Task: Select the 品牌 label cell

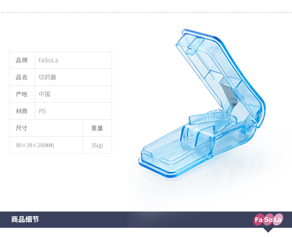Action: tap(22, 60)
